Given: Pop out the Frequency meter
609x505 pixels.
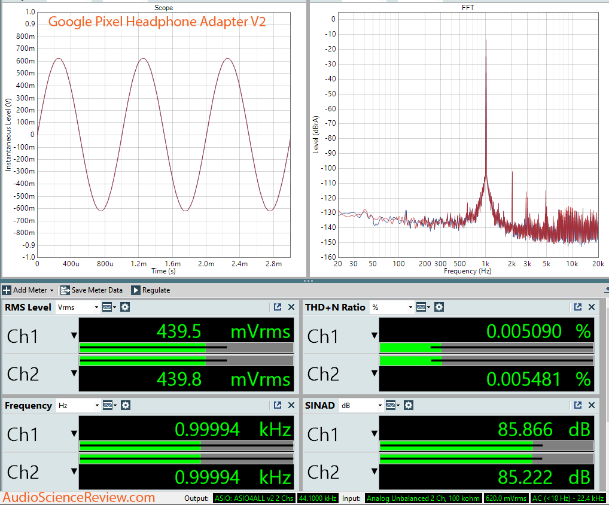Looking at the screenshot, I should coord(278,405).
